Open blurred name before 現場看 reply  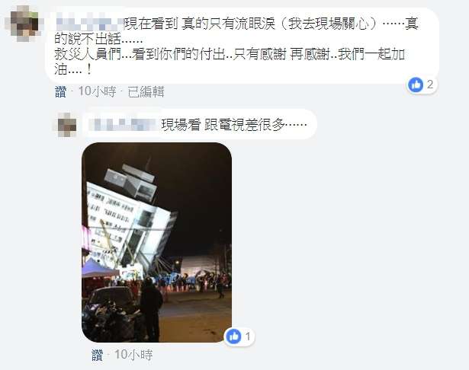tap(123, 125)
